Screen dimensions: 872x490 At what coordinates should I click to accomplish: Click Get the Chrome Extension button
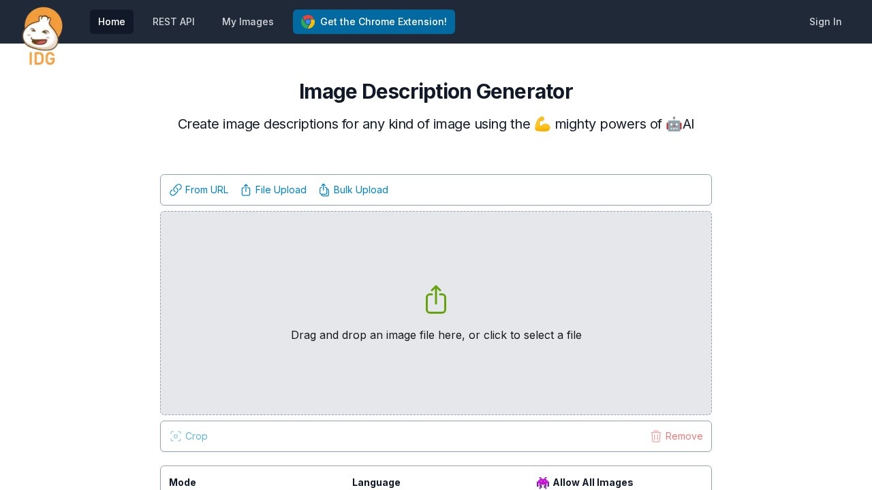(374, 22)
